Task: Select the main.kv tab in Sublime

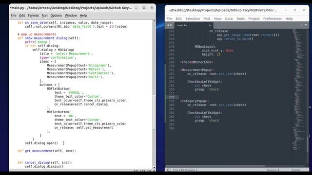Action: [x=194, y=25]
